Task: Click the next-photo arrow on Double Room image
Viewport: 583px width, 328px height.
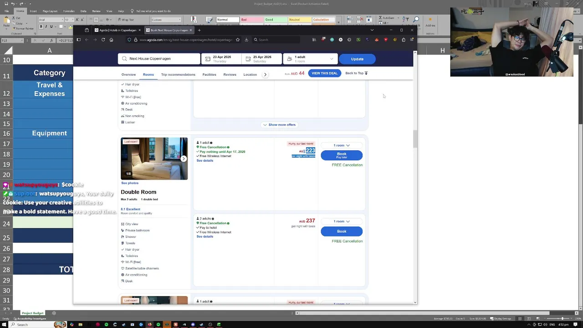Action: (x=183, y=159)
